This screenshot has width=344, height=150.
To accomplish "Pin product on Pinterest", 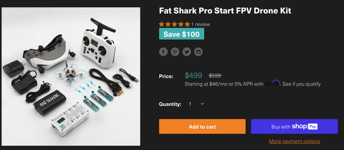I will 175,52.
